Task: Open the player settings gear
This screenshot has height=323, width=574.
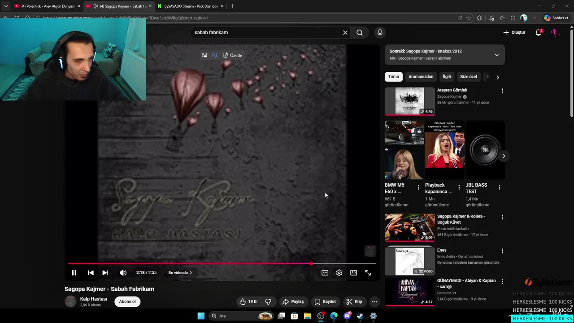Action: click(x=339, y=273)
